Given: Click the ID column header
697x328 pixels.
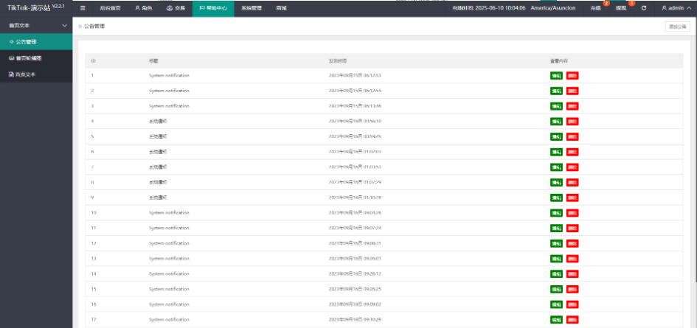Looking at the screenshot, I should click(x=94, y=60).
